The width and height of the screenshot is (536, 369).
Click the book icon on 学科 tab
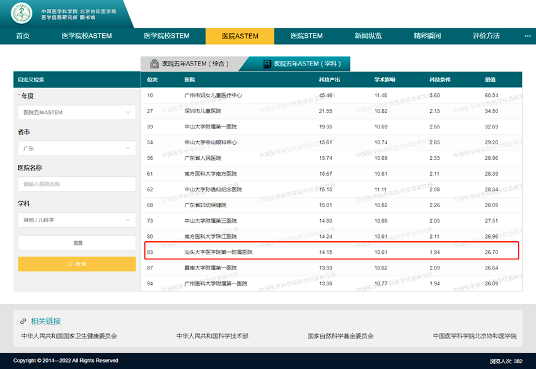click(267, 64)
